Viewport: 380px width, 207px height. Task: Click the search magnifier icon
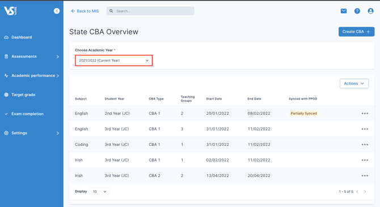click(x=111, y=11)
